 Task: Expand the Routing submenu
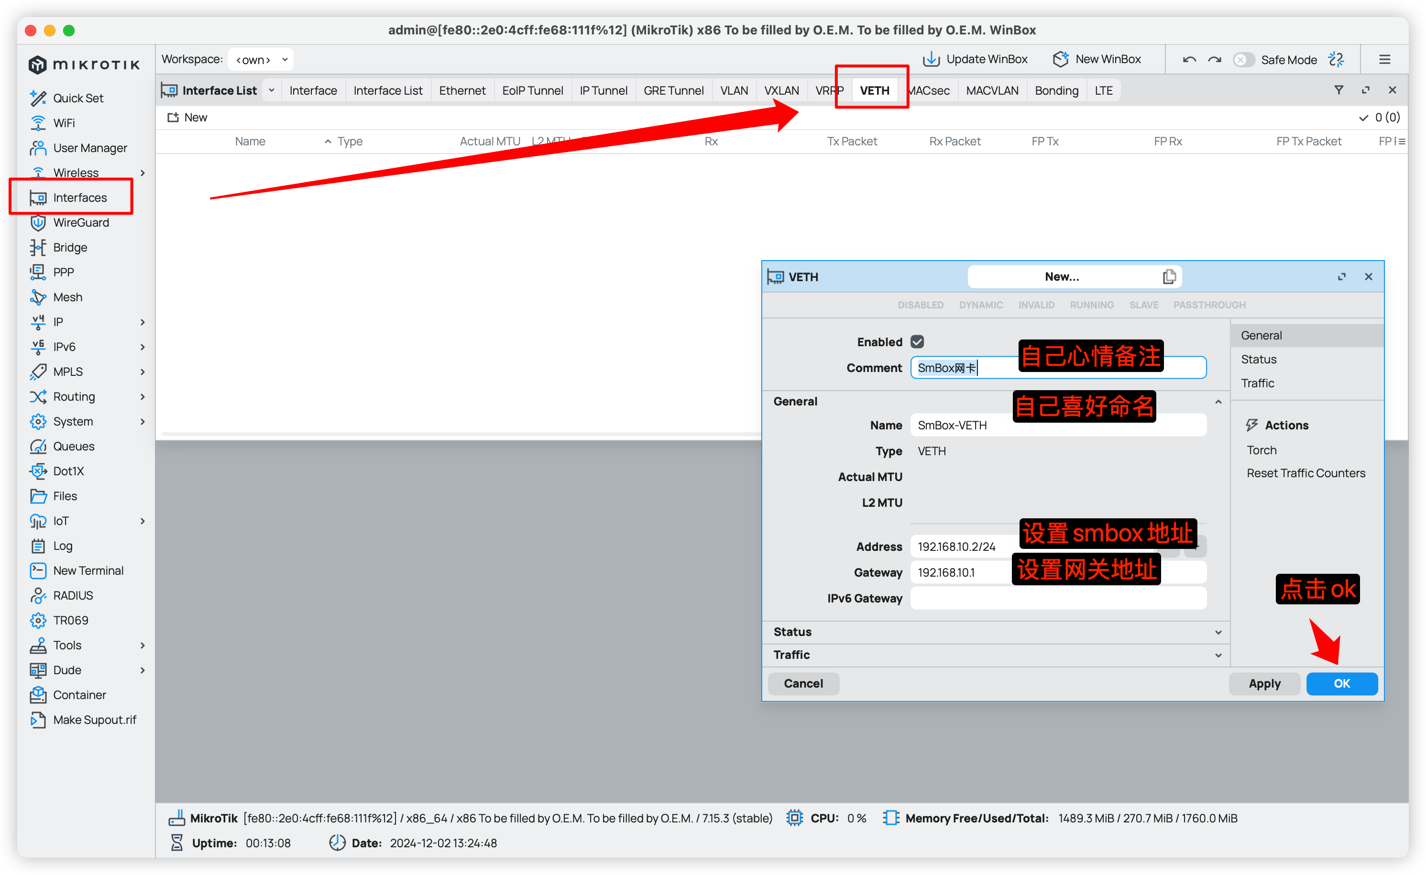click(143, 396)
